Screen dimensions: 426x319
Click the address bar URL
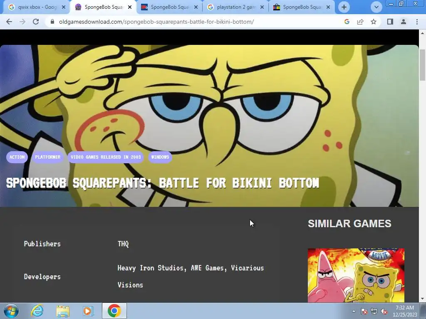(x=156, y=22)
